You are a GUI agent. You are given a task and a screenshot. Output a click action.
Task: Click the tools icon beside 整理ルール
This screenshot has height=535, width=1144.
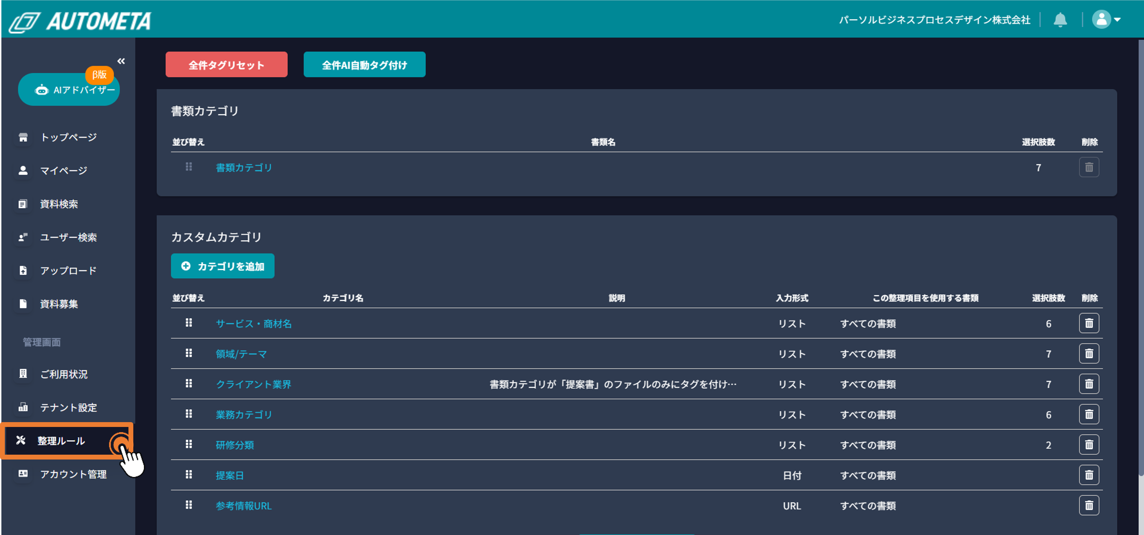(x=20, y=440)
